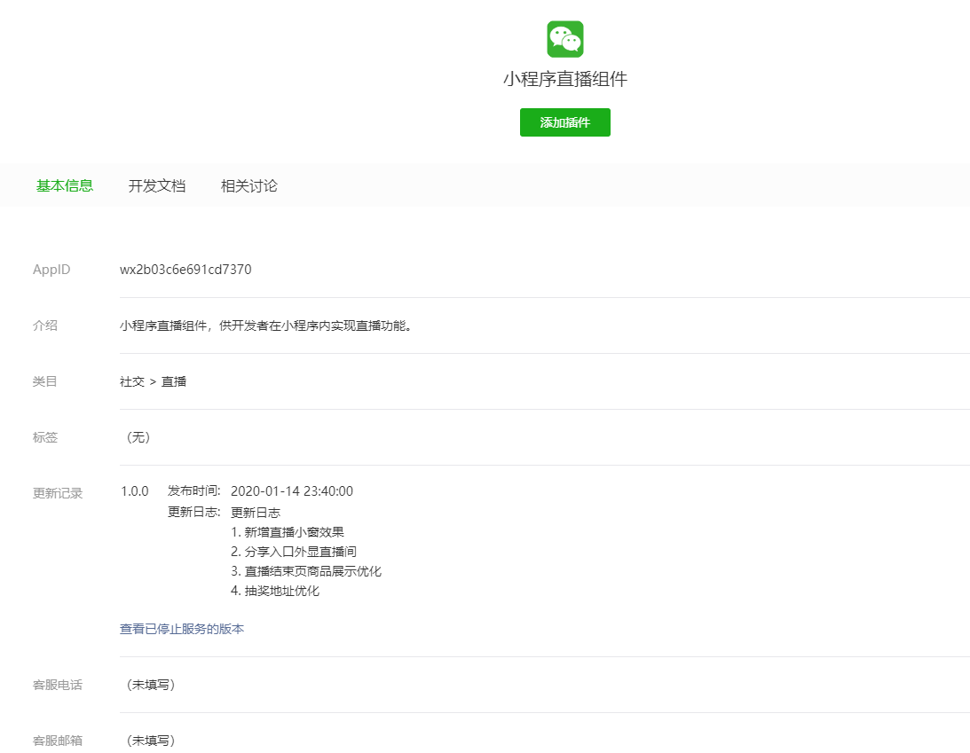Click the plugin title 小程序直播组件
The width and height of the screenshot is (970, 753).
click(x=564, y=79)
